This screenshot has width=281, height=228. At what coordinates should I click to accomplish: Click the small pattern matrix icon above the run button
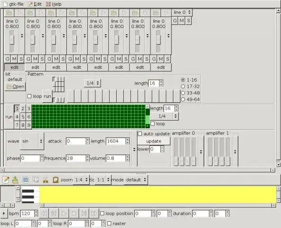pos(58,84)
